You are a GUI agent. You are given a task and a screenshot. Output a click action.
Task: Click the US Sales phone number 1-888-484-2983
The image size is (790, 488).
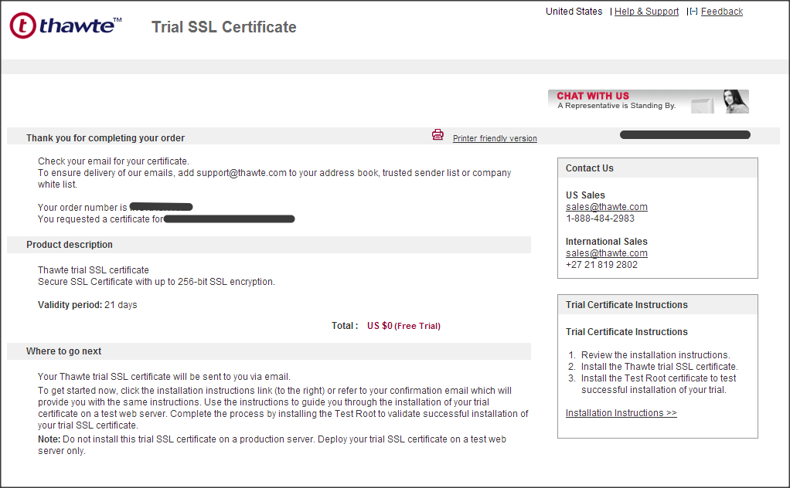point(600,219)
